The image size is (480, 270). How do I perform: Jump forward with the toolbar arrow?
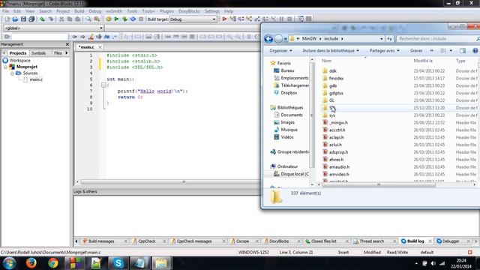(82, 37)
